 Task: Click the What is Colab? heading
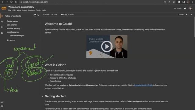click(55, 65)
